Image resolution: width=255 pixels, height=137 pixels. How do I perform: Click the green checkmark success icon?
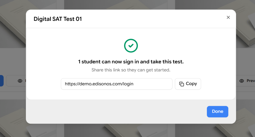coord(131,46)
